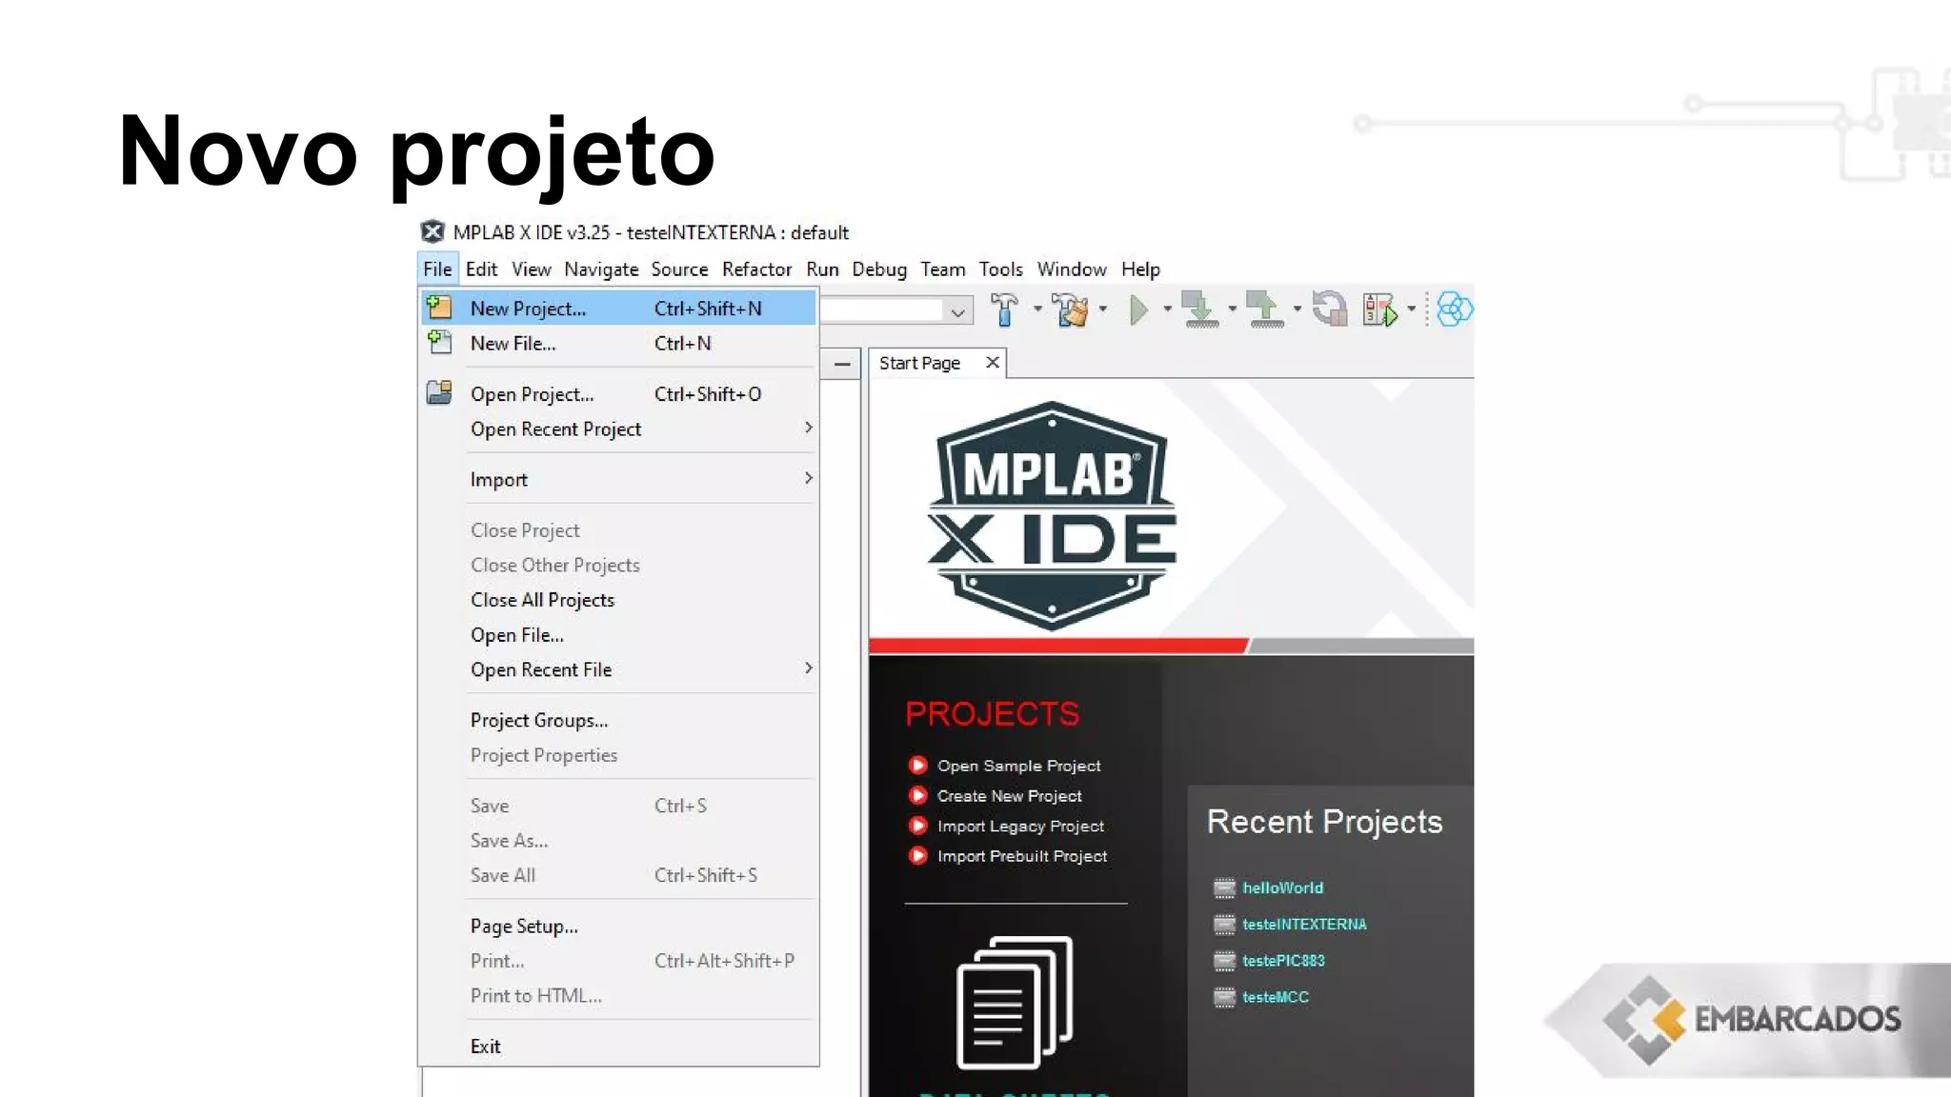Open the File menu
This screenshot has width=1951, height=1097.
tap(437, 269)
